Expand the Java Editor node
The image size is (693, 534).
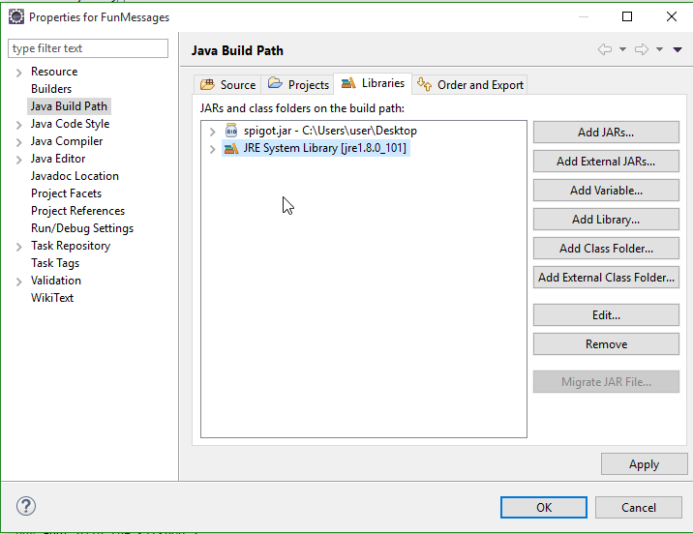click(19, 160)
